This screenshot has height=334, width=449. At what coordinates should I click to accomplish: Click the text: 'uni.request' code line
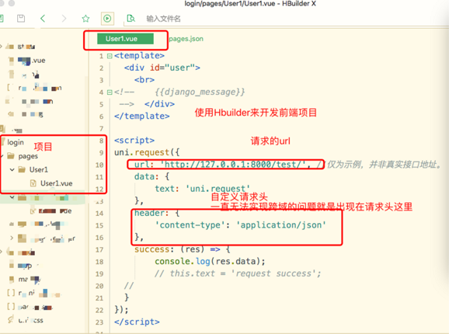coord(203,189)
